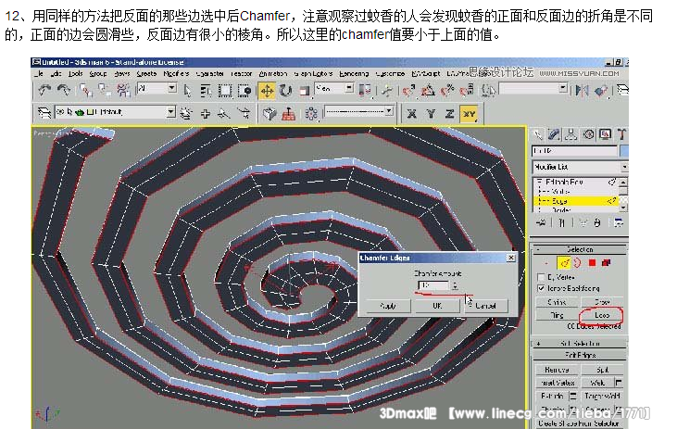Click the Mirror Selected Objects icon
The height and width of the screenshot is (429, 677).
pos(582,90)
